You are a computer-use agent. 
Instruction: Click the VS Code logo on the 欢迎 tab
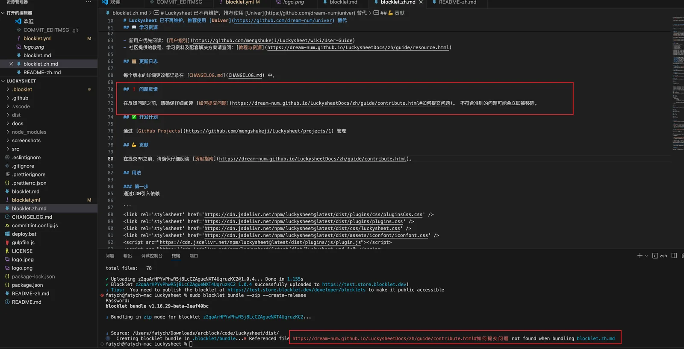click(105, 2)
